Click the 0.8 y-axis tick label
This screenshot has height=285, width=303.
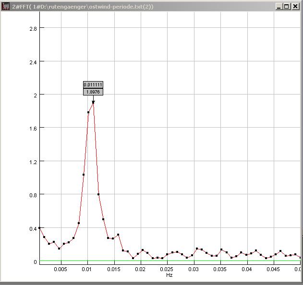[x=33, y=195]
